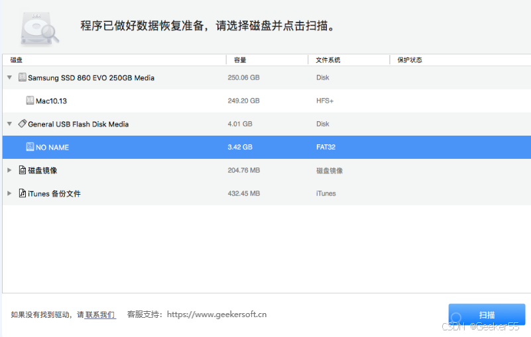Screen dimensions: 531x337
Task: Collapse the Samsung SSD 860 EVO disk tree
Action: pos(9,77)
